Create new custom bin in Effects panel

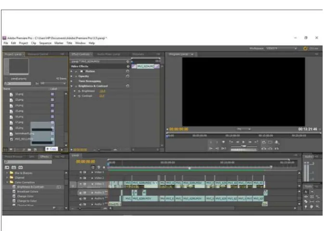pos(54,208)
